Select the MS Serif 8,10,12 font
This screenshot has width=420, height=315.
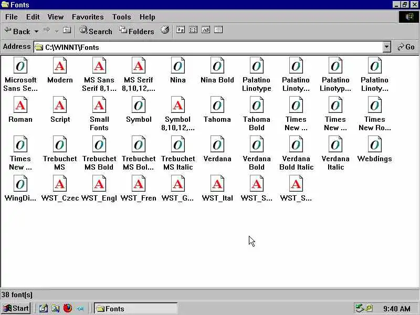click(x=139, y=65)
